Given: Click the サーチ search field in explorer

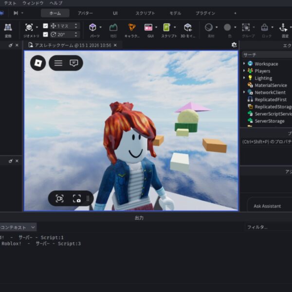Looking at the screenshot, I should (x=267, y=55).
